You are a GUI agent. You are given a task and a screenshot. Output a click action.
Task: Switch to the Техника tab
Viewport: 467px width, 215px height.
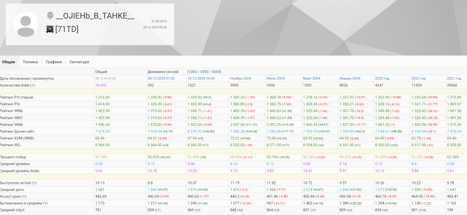(x=30, y=62)
